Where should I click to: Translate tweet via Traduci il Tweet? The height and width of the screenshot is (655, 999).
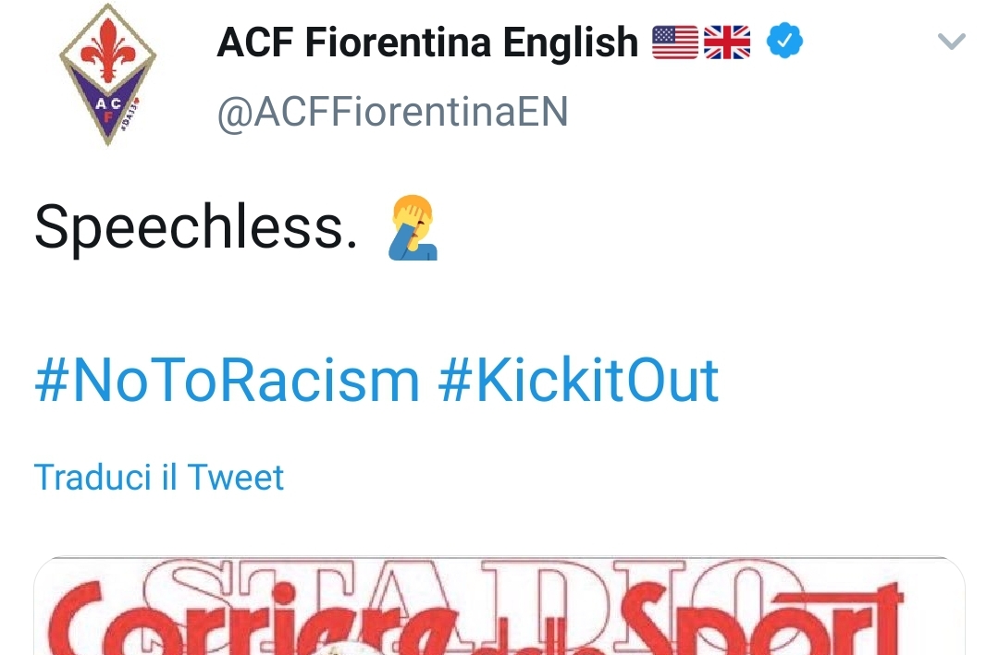[x=159, y=478]
